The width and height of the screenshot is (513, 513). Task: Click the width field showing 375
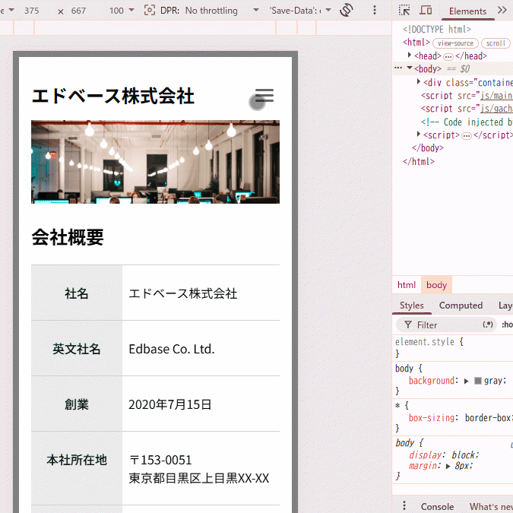pyautogui.click(x=32, y=11)
